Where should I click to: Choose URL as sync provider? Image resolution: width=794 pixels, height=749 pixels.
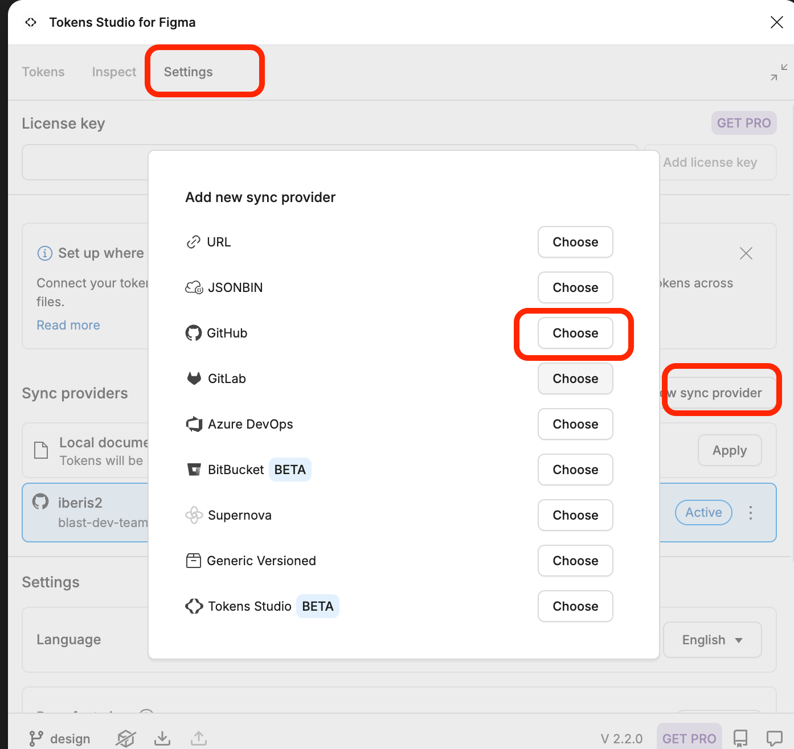tap(575, 242)
